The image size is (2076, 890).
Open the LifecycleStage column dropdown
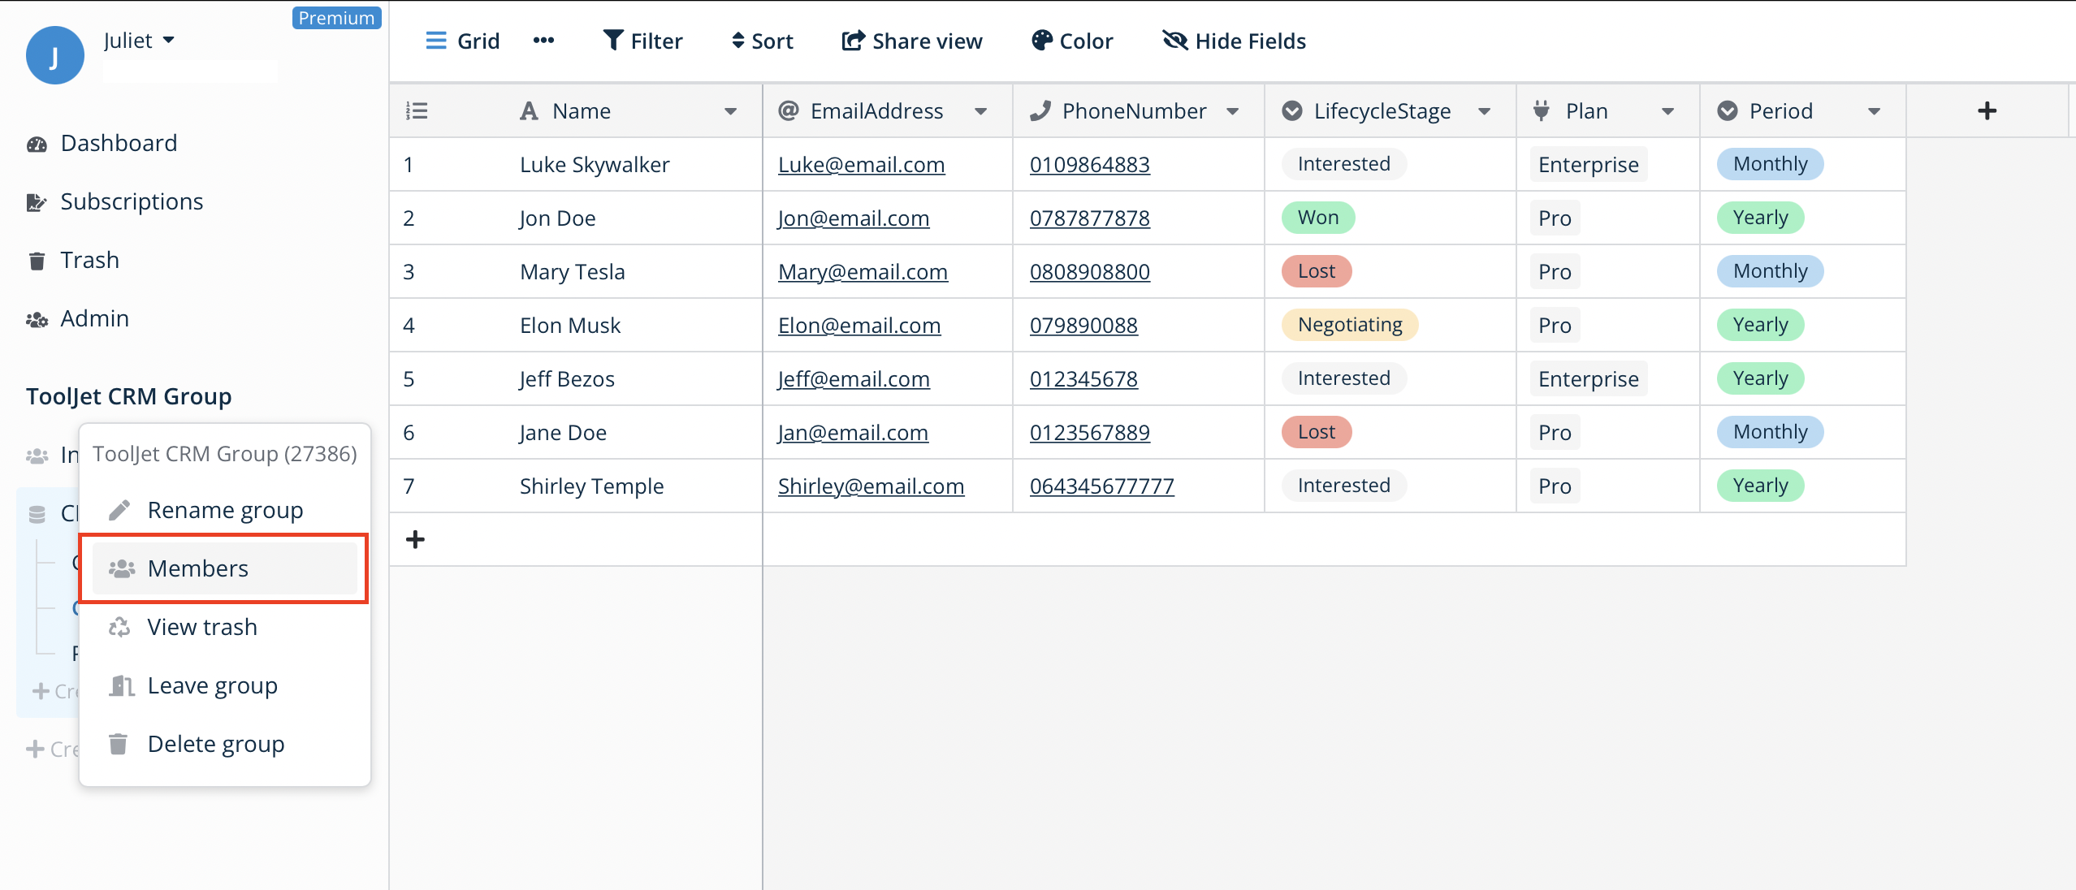[x=1485, y=111]
